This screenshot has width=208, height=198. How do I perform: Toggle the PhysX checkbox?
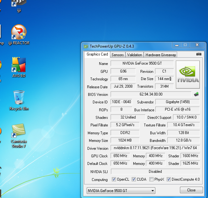[x=151, y=179]
